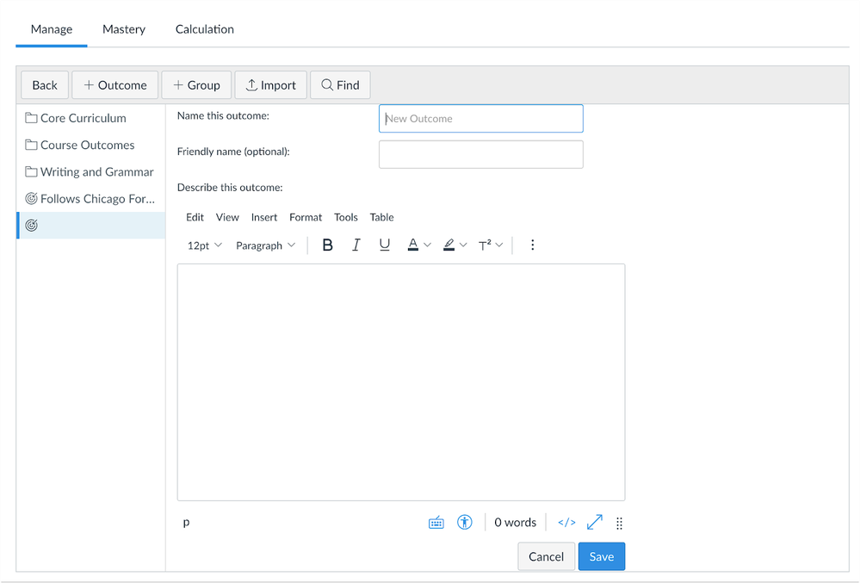Open the three-dot more options toolbar menu

pyautogui.click(x=532, y=245)
